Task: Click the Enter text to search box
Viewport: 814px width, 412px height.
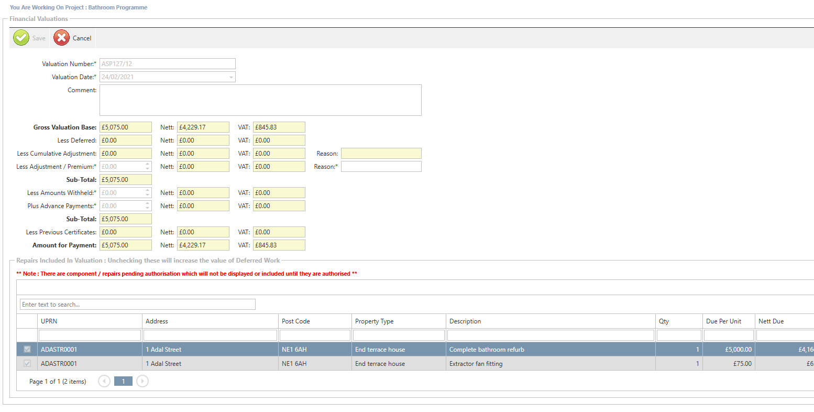Action: (x=137, y=305)
